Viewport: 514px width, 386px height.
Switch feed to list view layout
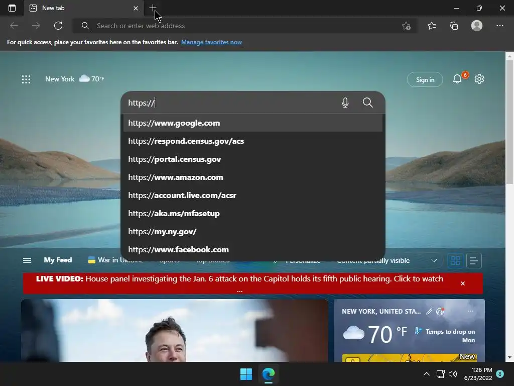474,261
